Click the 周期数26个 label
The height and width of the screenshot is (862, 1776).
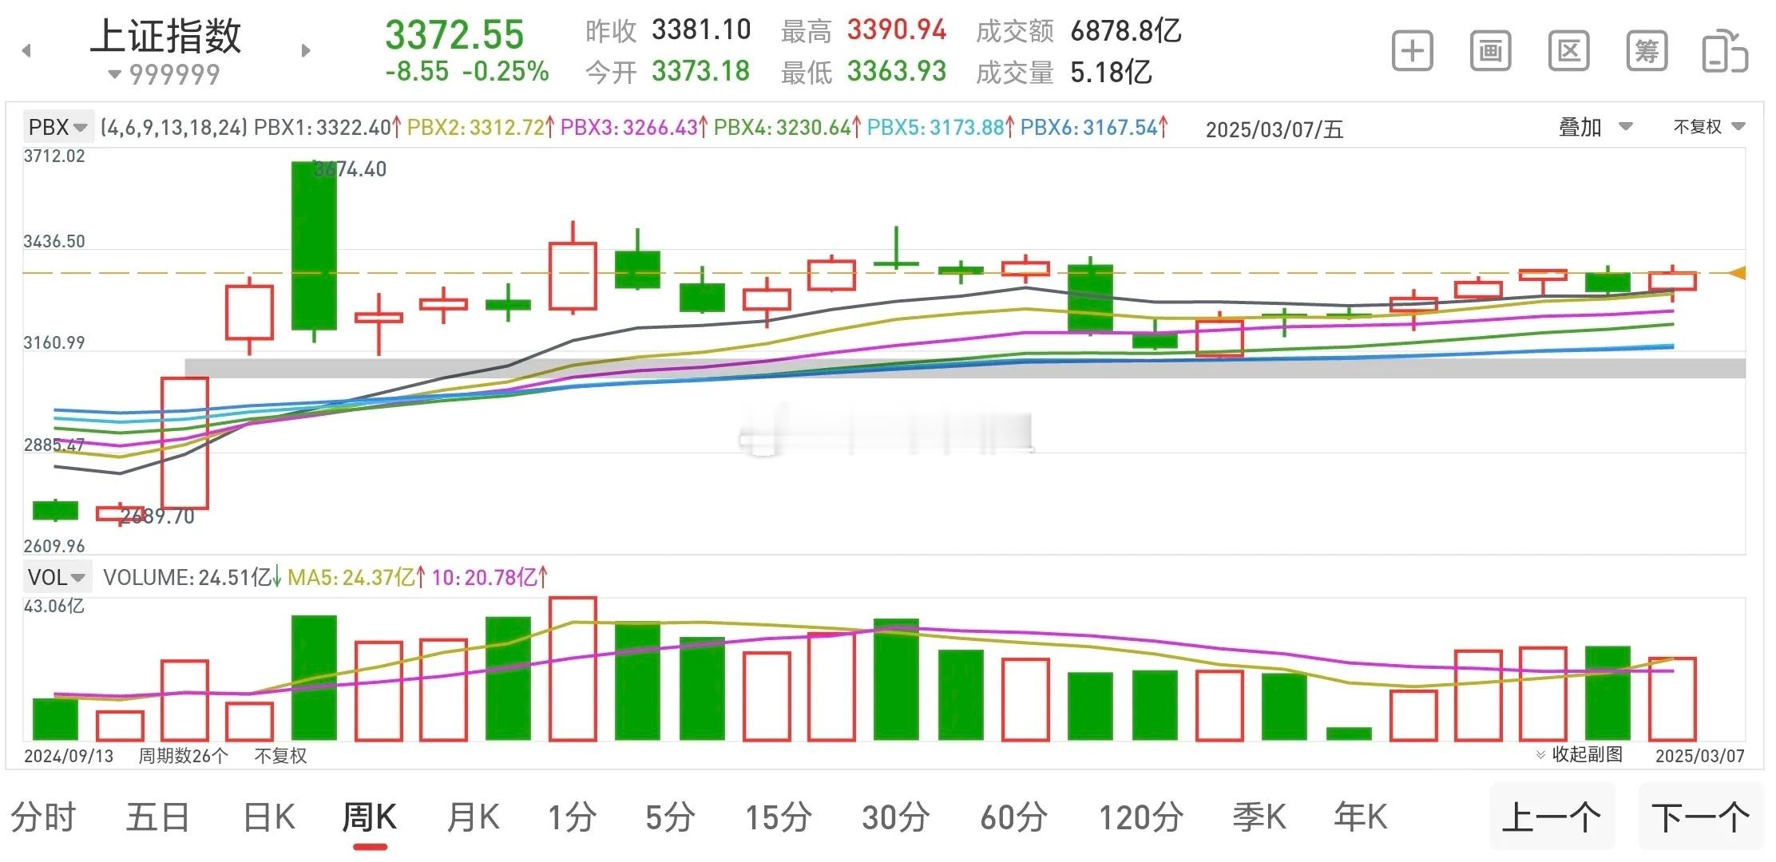point(184,755)
